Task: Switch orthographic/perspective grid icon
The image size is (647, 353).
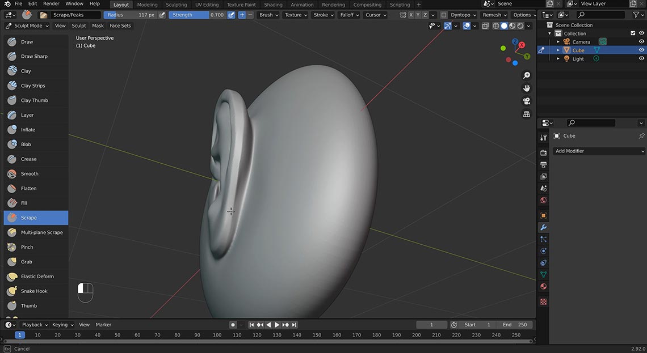Action: click(527, 114)
